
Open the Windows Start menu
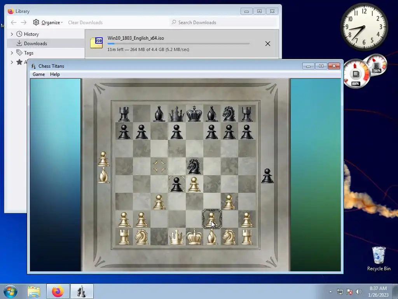[x=10, y=291]
